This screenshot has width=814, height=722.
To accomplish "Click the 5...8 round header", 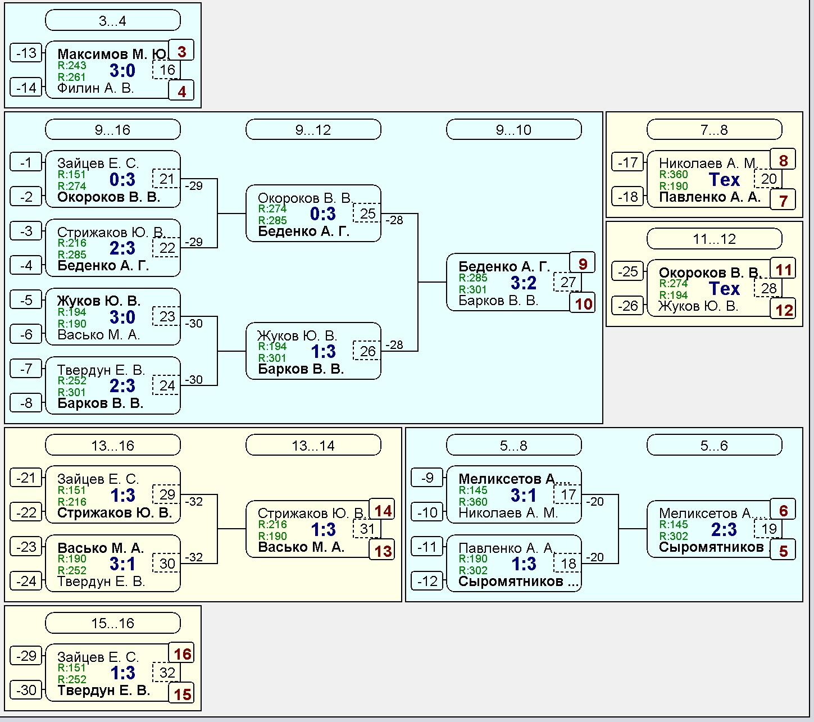I will coord(513,446).
